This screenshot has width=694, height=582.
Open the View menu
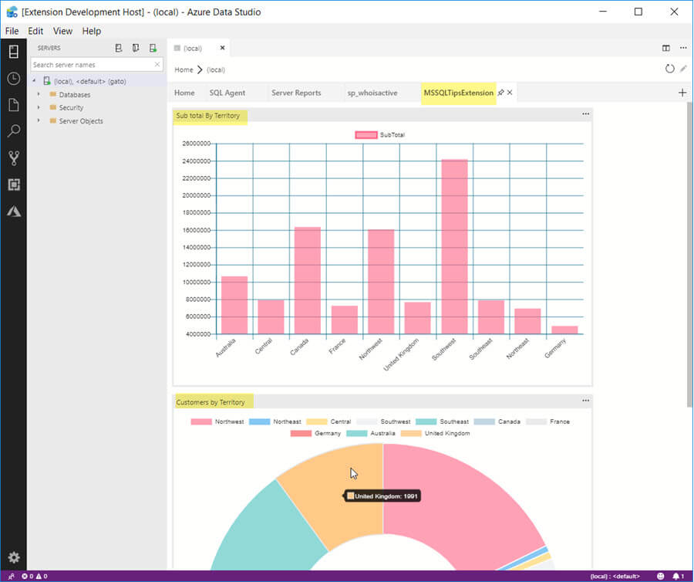(x=62, y=31)
